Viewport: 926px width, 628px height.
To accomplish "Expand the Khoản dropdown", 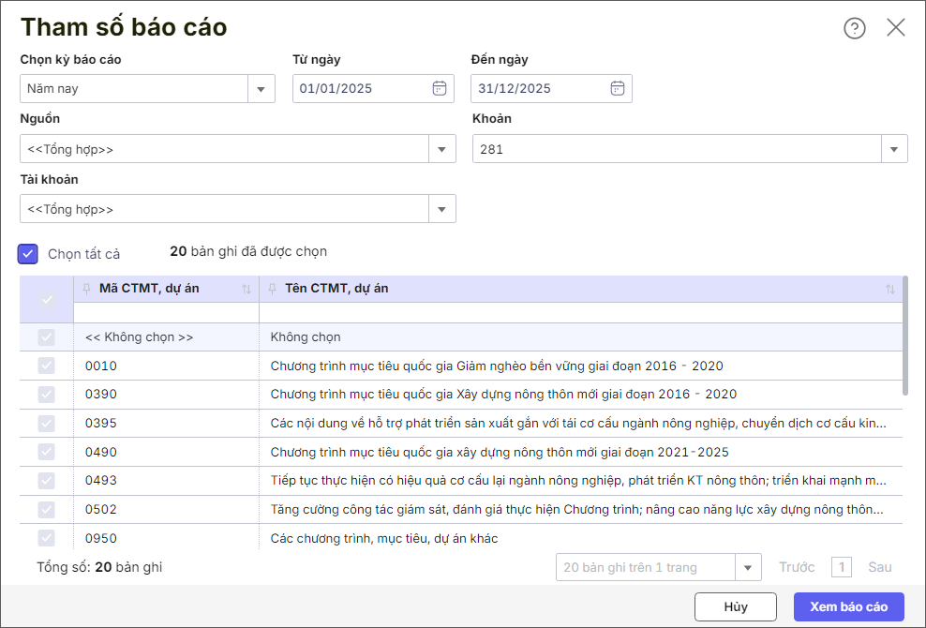I will [893, 149].
